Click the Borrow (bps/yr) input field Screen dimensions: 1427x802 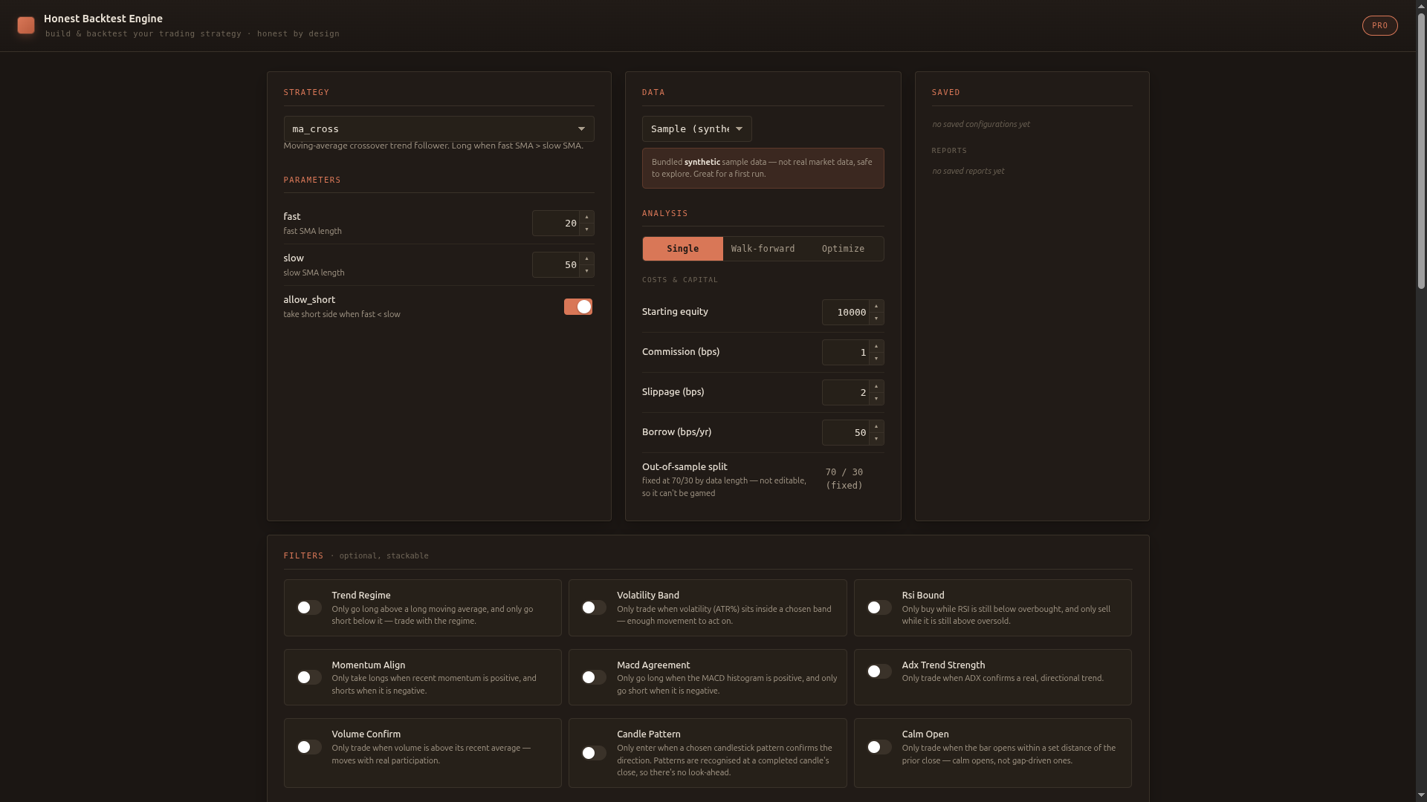tap(846, 432)
